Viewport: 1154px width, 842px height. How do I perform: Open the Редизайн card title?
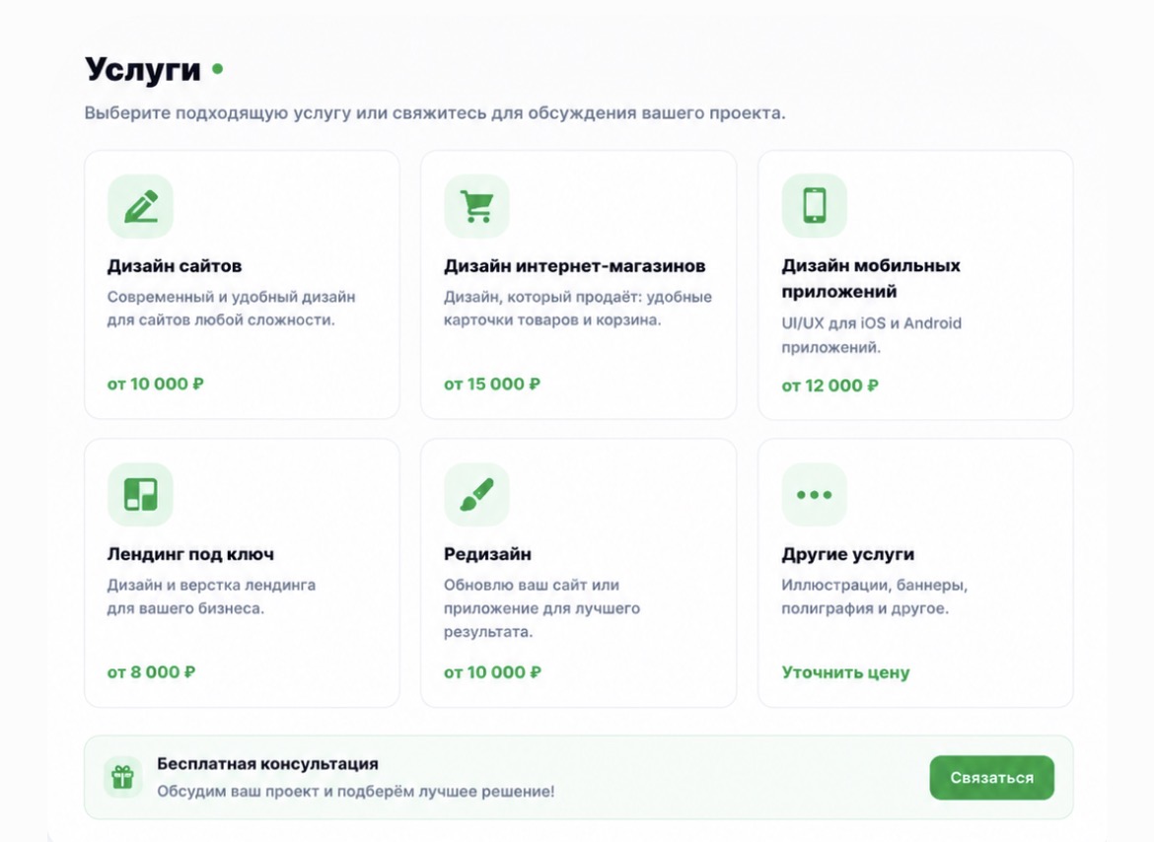pos(487,554)
